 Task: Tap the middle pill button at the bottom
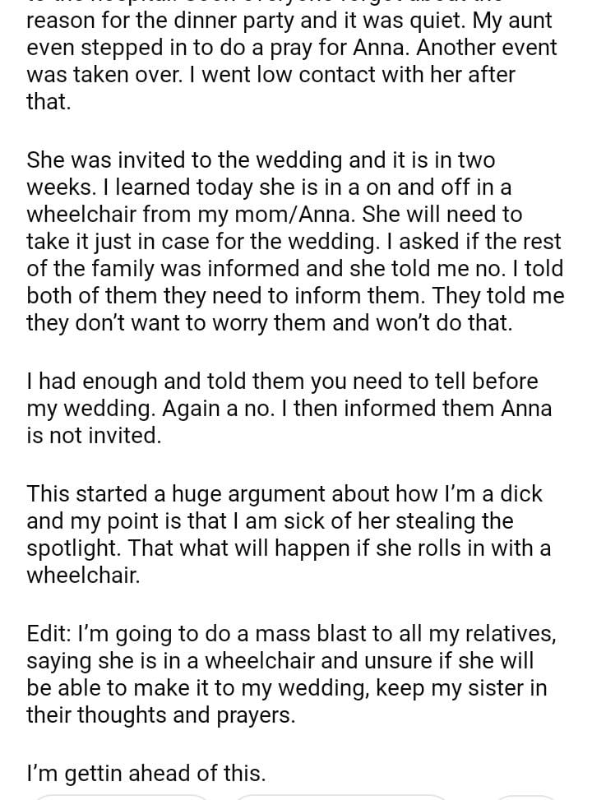coord(341,796)
